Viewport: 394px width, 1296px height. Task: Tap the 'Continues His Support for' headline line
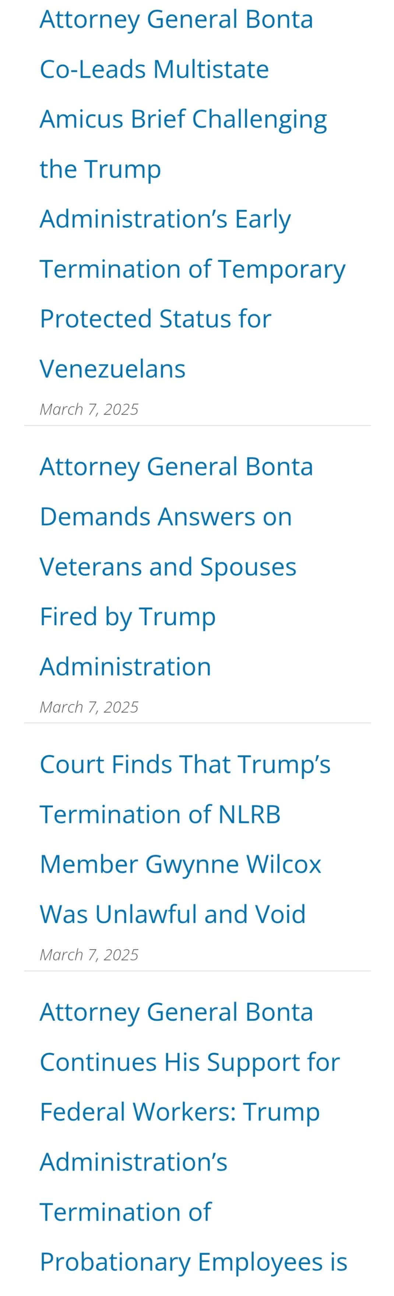(x=190, y=1063)
